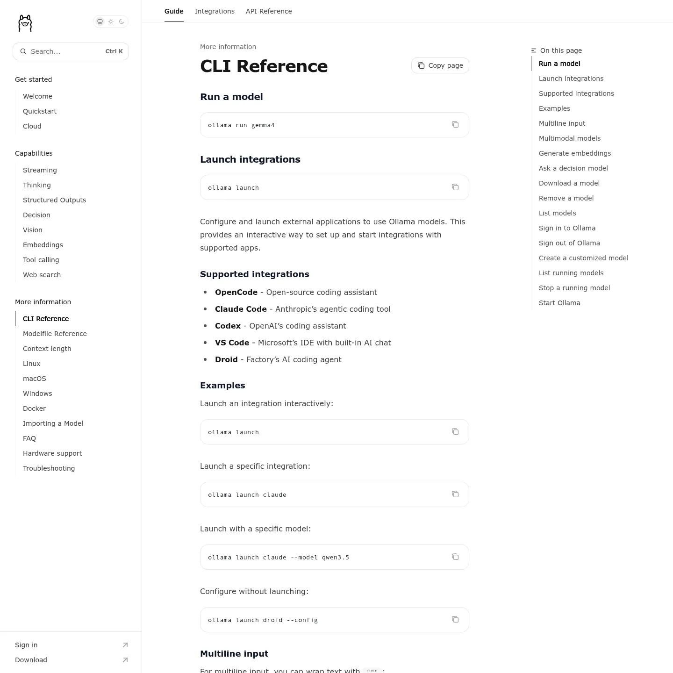This screenshot has width=673, height=673.
Task: Open the Structured Outputs page
Action: [x=54, y=200]
